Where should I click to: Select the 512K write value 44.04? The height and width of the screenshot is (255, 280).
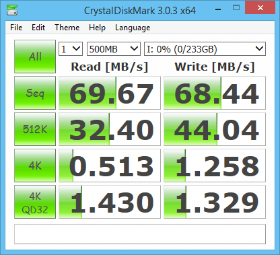(x=215, y=129)
